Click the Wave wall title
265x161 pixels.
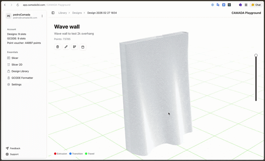point(67,27)
